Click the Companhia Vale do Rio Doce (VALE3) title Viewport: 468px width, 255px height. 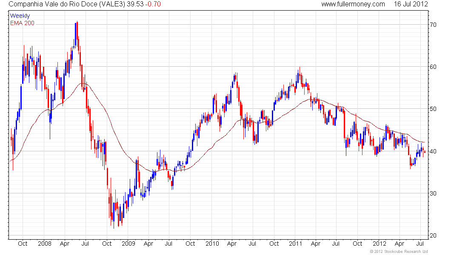[67, 4]
